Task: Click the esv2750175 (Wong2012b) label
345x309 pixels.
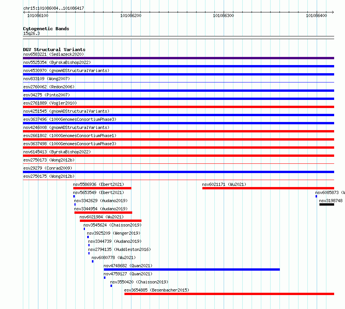Action: point(49,176)
